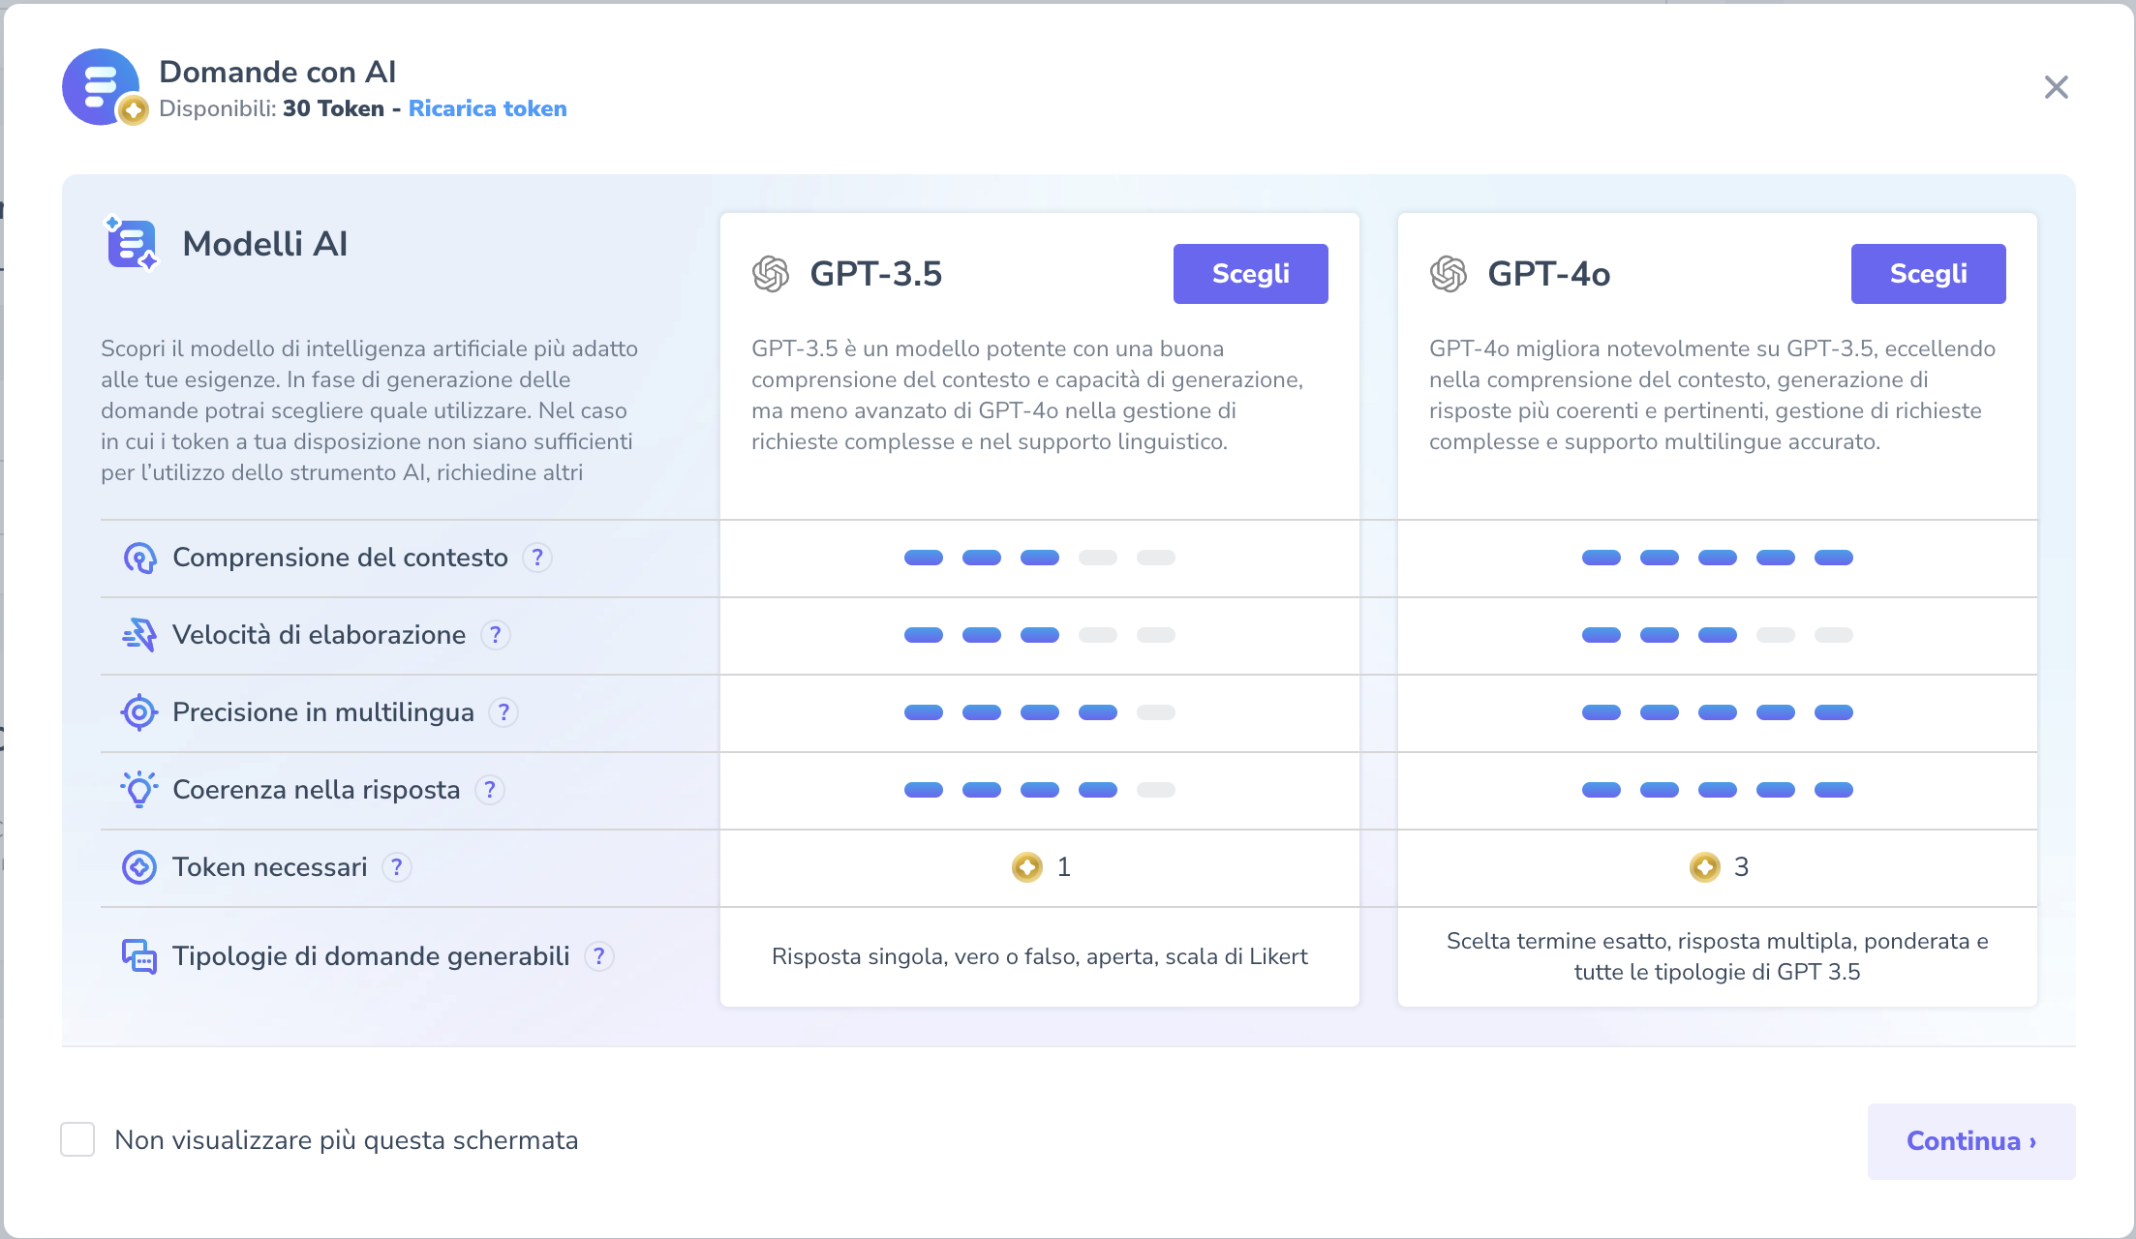This screenshot has height=1239, width=2136.
Task: Click the Coerenza nella risposta lightbulb icon
Action: 139,790
